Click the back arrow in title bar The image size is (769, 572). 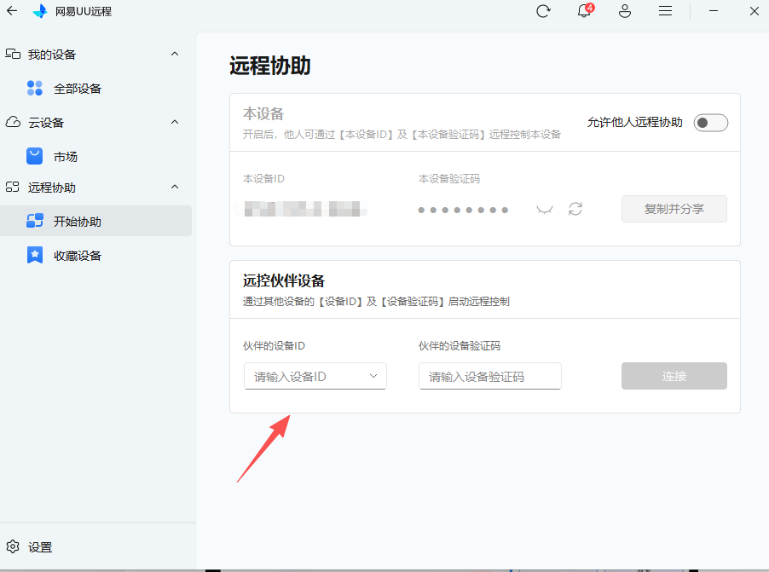12,11
